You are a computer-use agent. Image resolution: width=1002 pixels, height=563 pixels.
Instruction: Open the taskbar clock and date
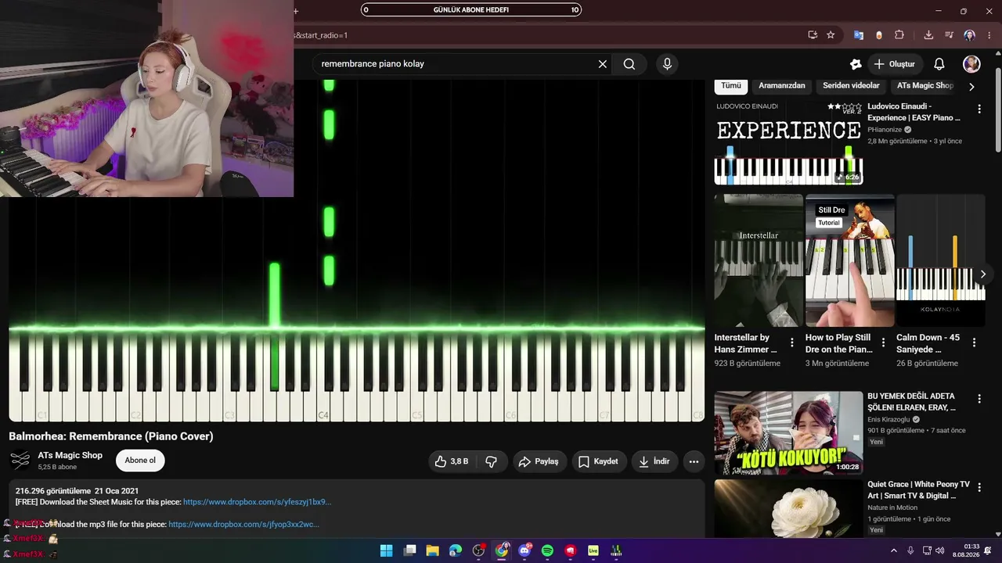tap(968, 550)
